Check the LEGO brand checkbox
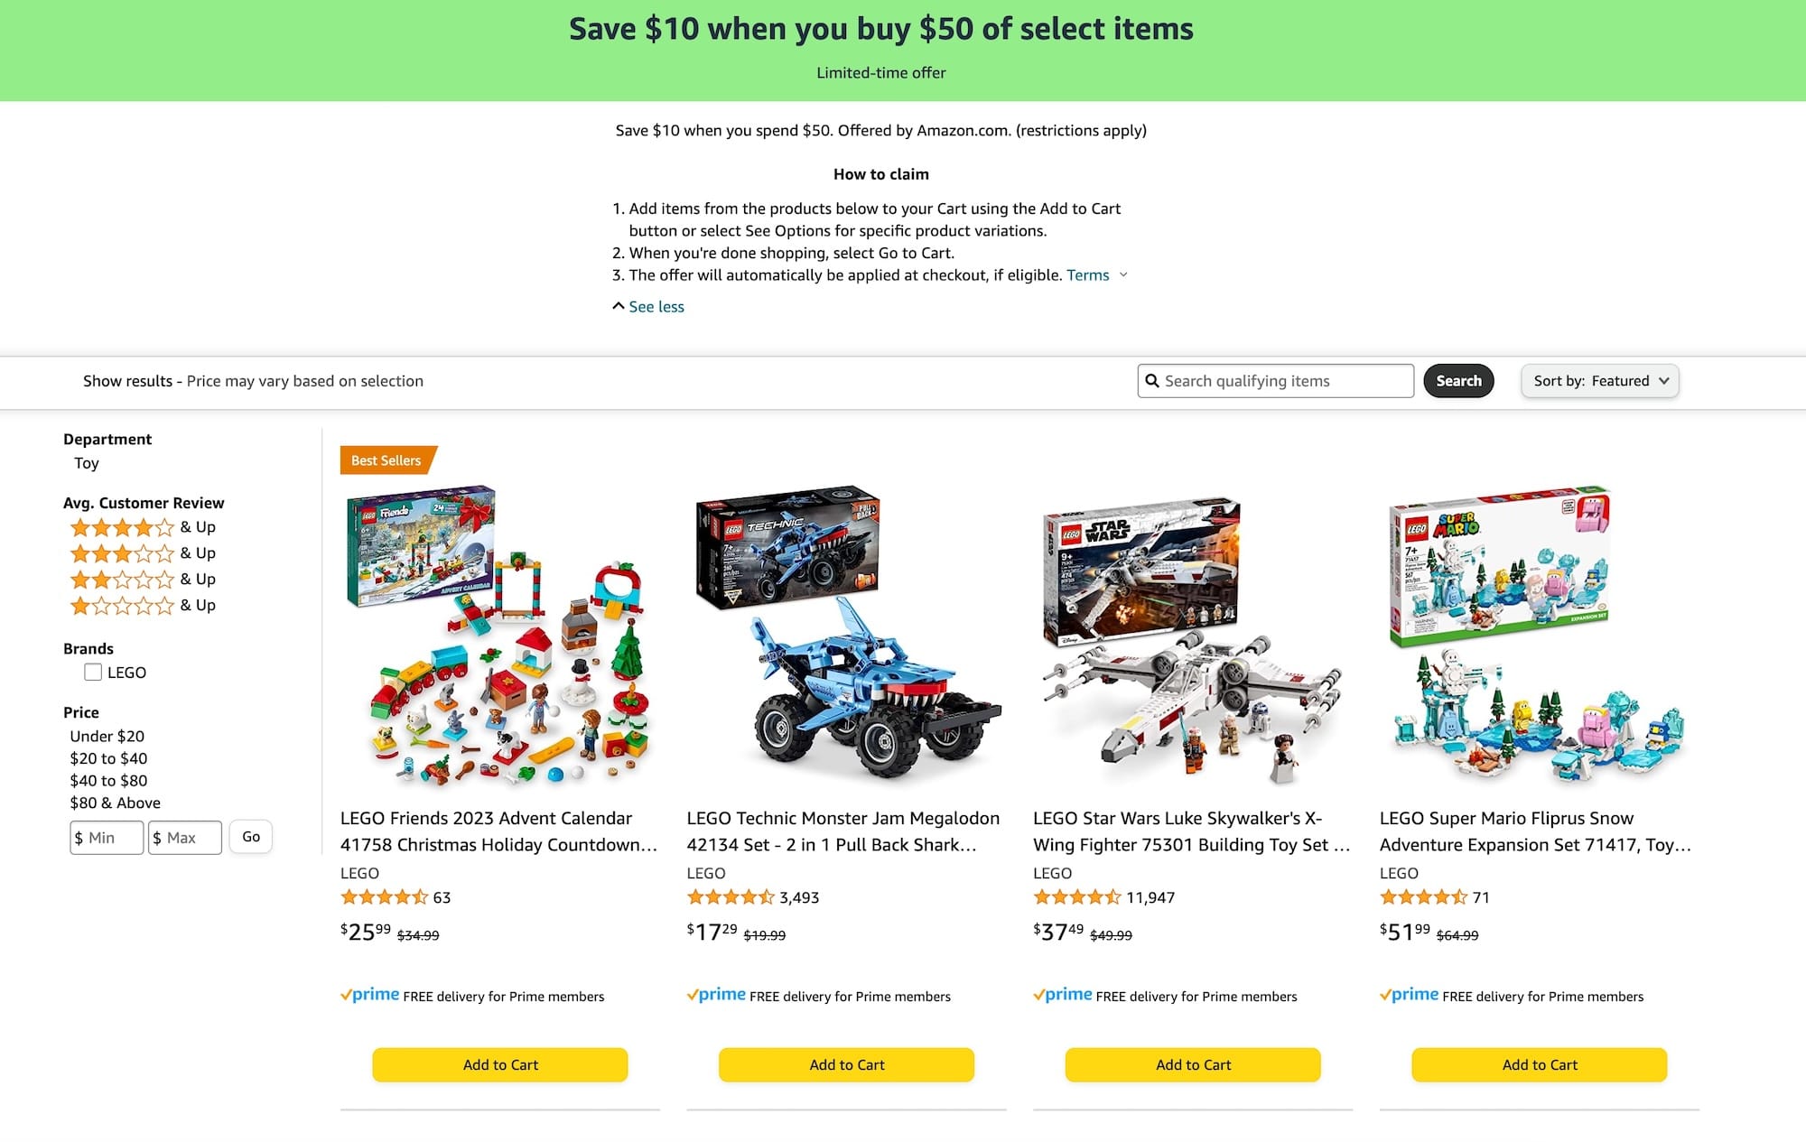Screen dimensions: 1806x1142 coord(93,673)
